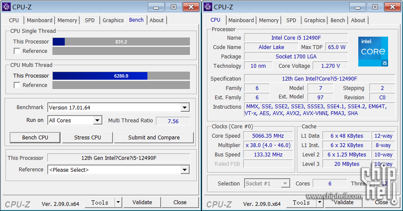
Task: Select Bench tab in left window
Action: pos(136,20)
